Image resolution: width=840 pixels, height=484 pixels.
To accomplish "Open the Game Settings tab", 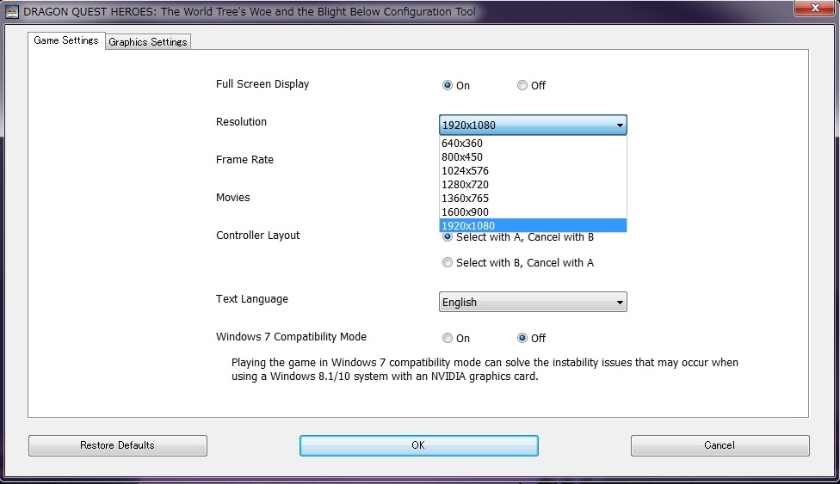I will [66, 40].
